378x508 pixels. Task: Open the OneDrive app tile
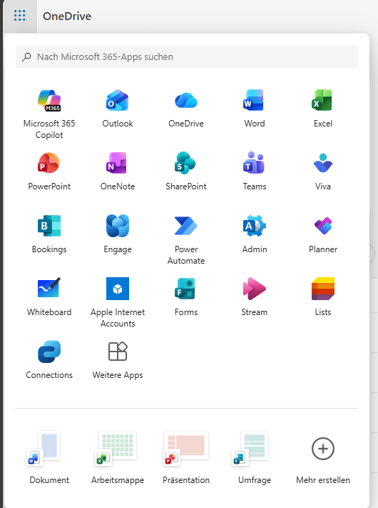186,109
